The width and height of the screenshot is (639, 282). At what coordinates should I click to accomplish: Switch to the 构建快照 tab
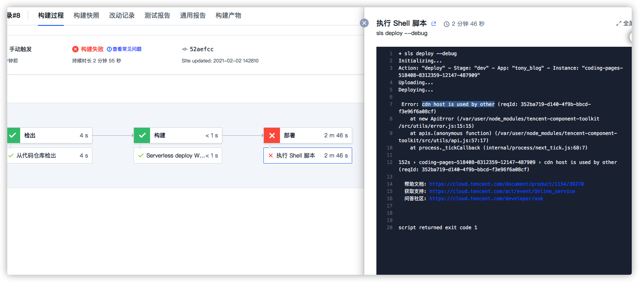(86, 15)
